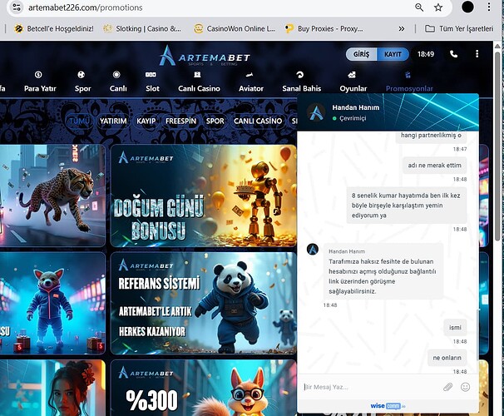Bookmark this page with the star icon
Screen dimensions: 504x416
[x=438, y=7]
